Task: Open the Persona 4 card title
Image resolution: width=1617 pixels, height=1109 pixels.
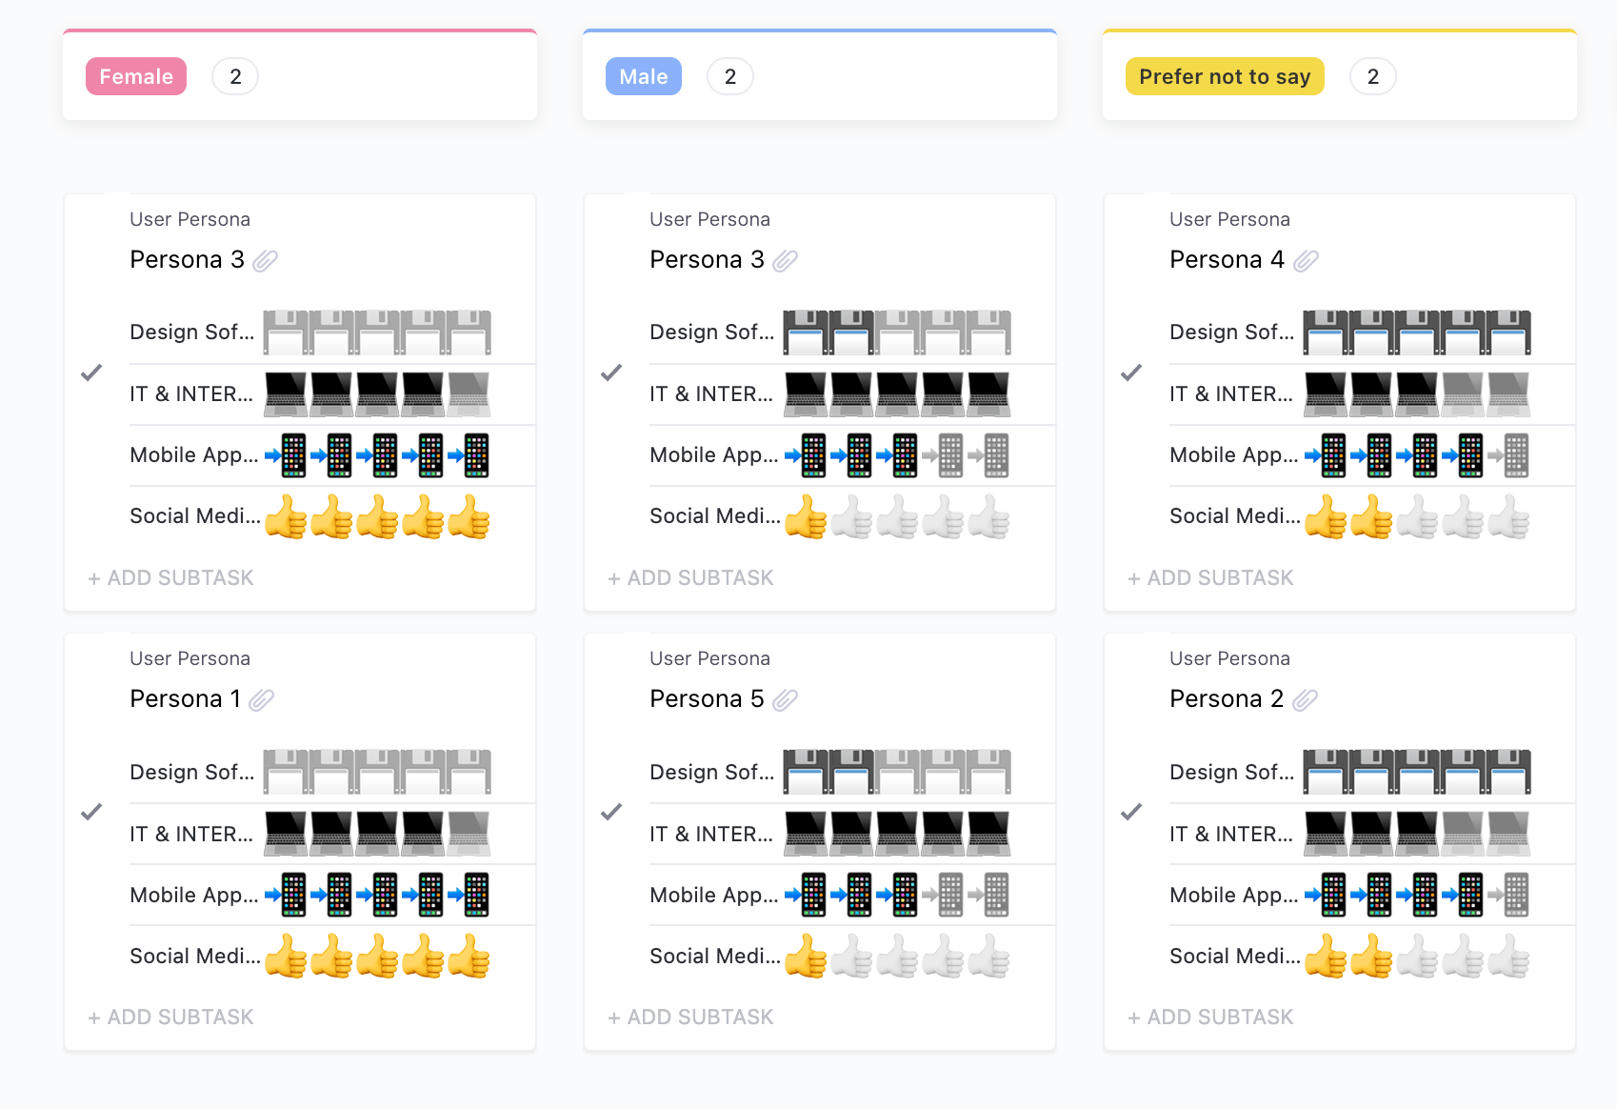Action: (x=1227, y=260)
